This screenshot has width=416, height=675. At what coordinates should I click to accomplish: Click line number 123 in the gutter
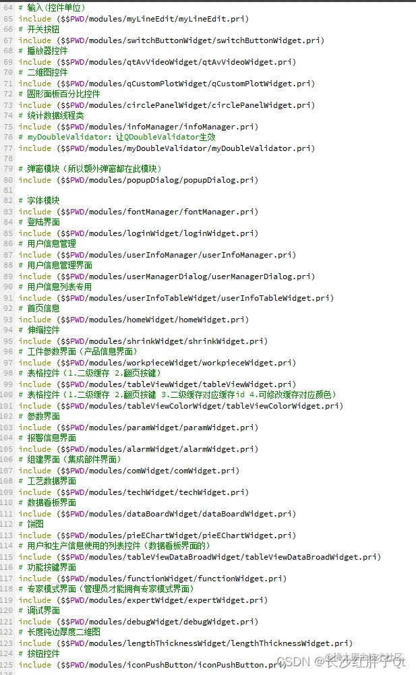tap(7, 643)
